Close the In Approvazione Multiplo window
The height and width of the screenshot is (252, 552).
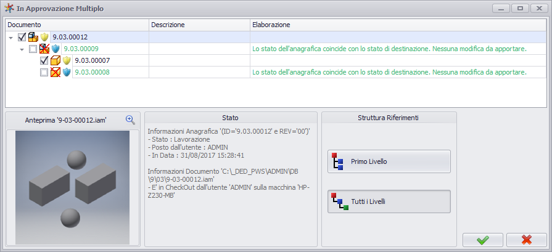tap(539, 9)
